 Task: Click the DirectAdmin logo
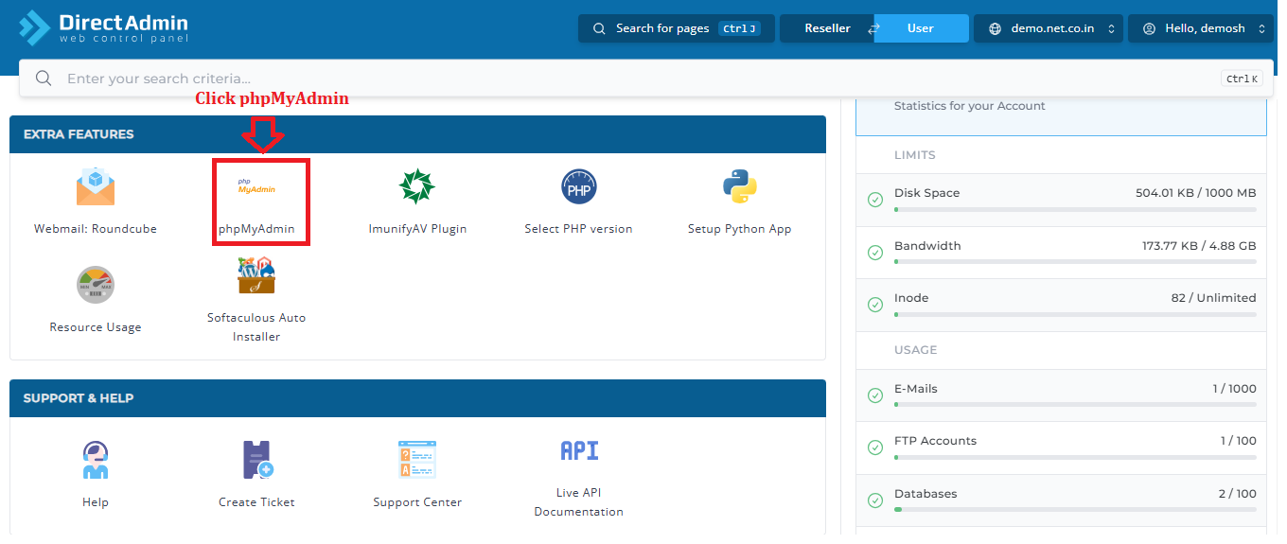(104, 27)
